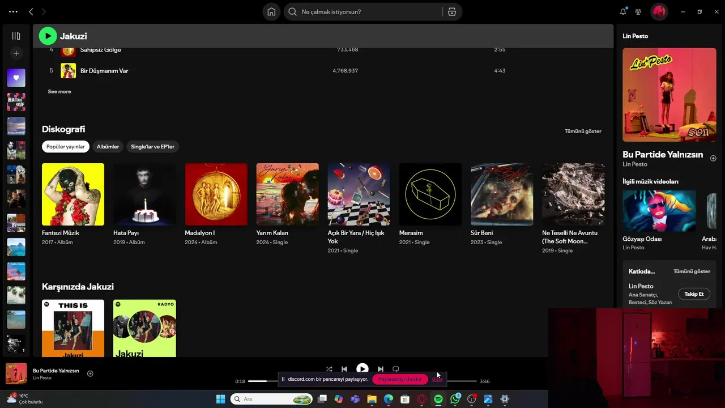Create a playlist with the plus icon
The height and width of the screenshot is (408, 725).
16,53
